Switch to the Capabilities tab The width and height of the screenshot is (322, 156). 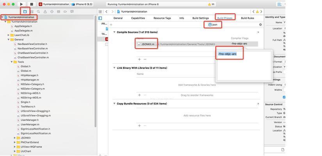tap(138, 18)
